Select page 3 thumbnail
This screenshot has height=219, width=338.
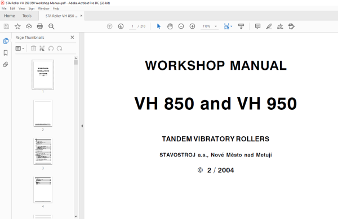click(x=43, y=151)
